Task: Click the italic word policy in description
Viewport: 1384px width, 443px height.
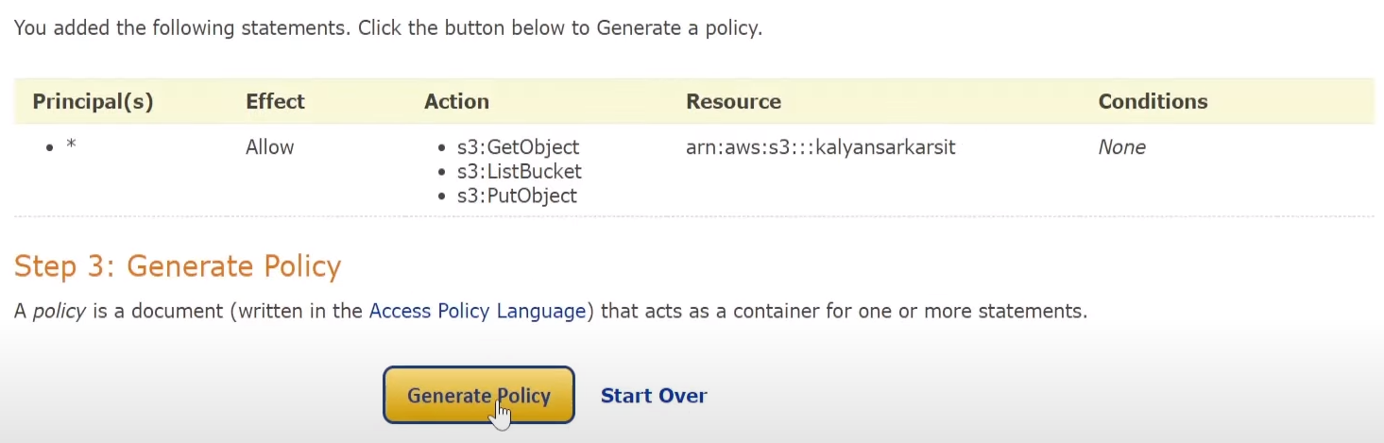Action: click(x=60, y=311)
